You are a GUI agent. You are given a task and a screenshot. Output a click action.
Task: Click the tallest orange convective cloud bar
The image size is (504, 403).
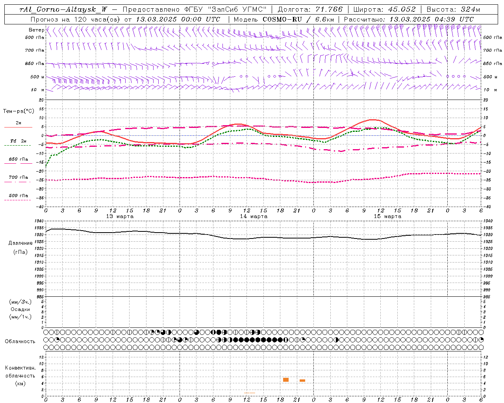point(286,380)
